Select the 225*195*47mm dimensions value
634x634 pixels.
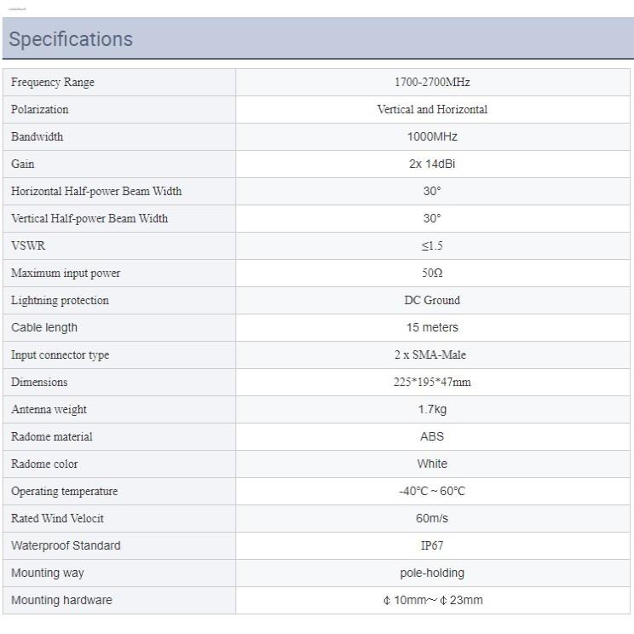pyautogui.click(x=432, y=383)
